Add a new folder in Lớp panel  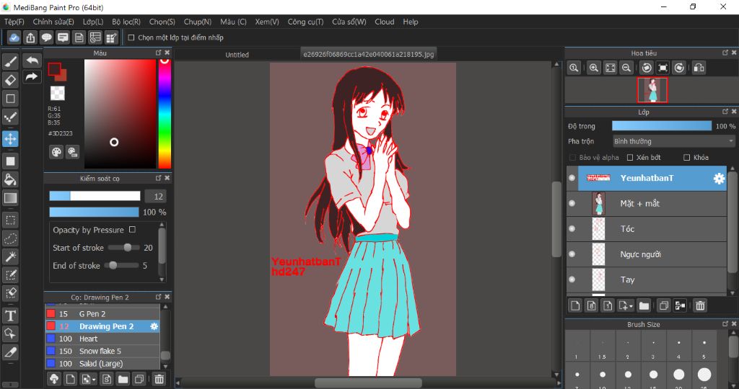644,305
